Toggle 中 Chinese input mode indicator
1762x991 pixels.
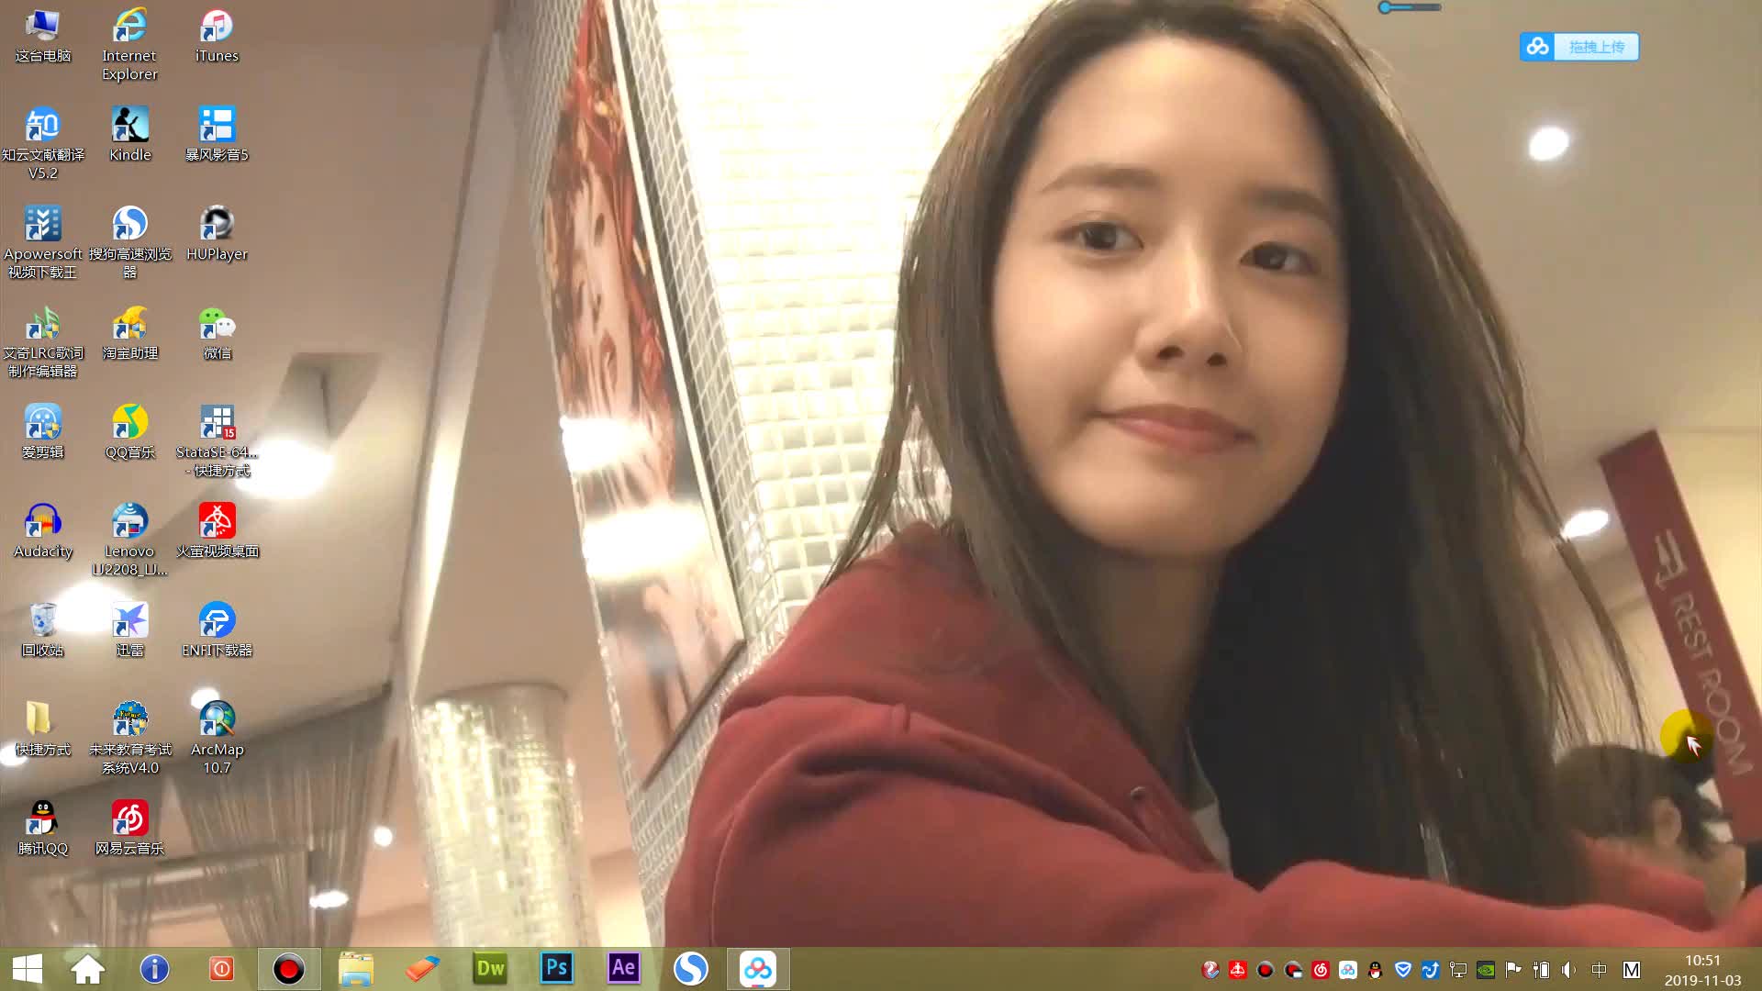[x=1600, y=970]
